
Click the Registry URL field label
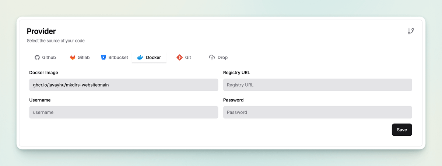point(236,73)
